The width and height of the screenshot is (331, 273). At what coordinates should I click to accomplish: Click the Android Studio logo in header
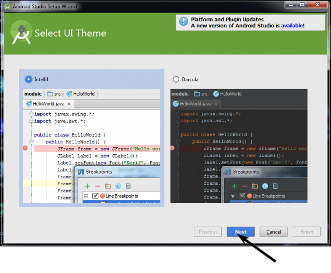tap(21, 33)
